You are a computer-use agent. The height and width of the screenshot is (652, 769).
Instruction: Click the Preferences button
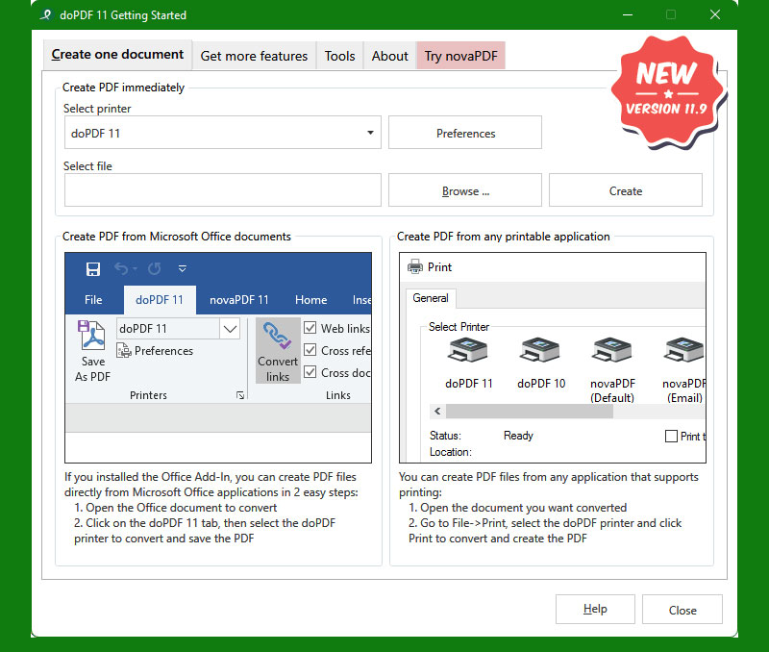pos(465,133)
